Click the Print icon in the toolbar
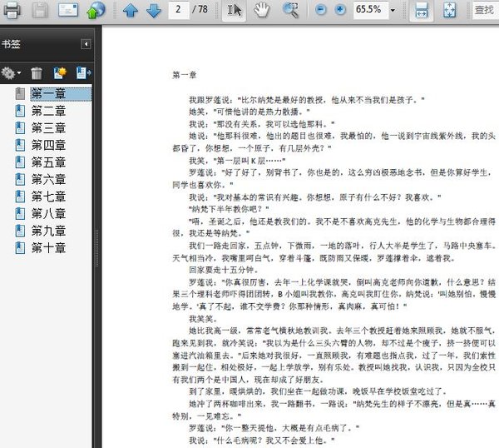This screenshot has height=448, width=499. click(x=12, y=10)
